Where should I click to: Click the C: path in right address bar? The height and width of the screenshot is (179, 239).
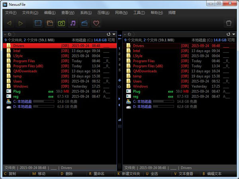(x=129, y=34)
